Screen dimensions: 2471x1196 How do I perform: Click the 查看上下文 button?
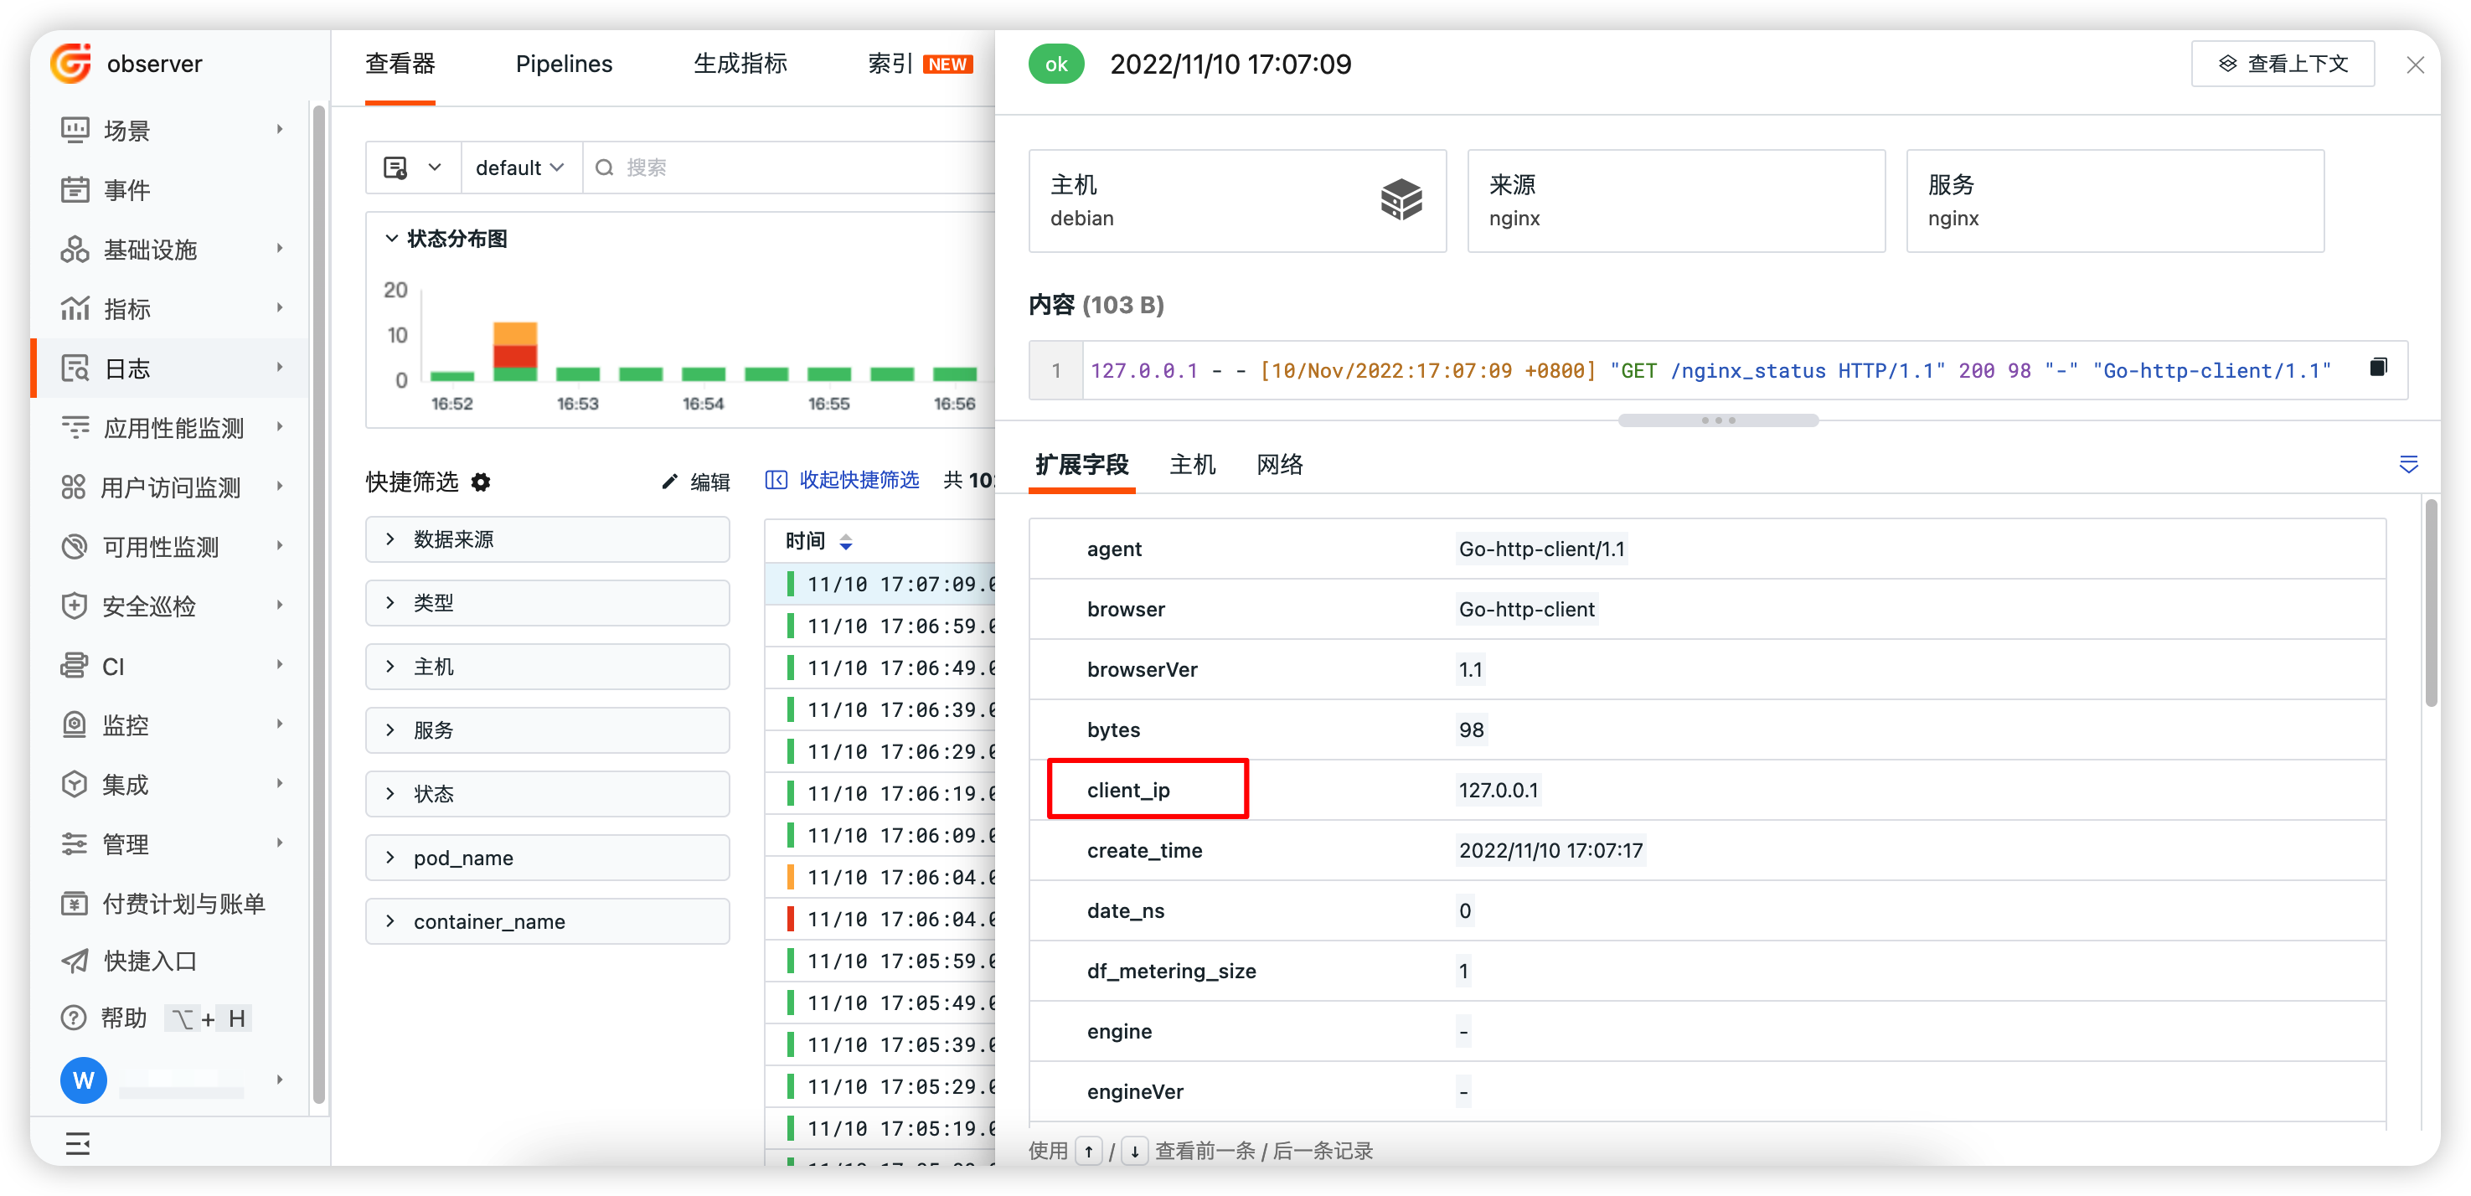pos(2282,64)
